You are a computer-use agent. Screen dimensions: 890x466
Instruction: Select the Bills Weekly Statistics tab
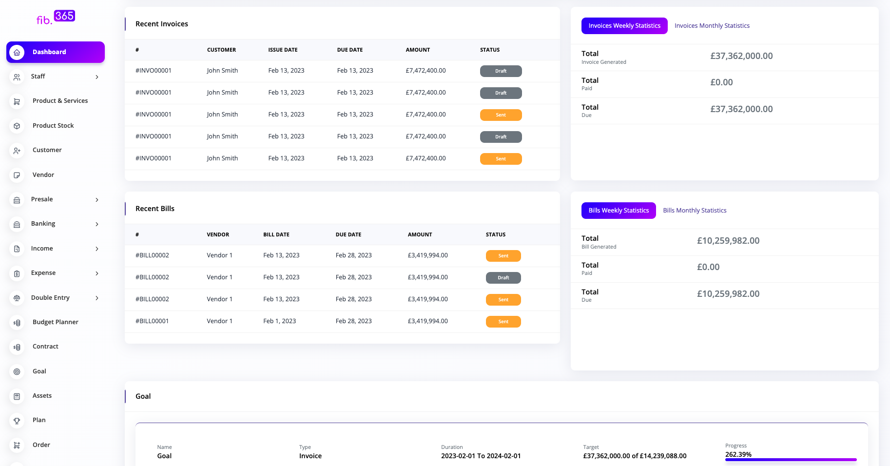[619, 211]
